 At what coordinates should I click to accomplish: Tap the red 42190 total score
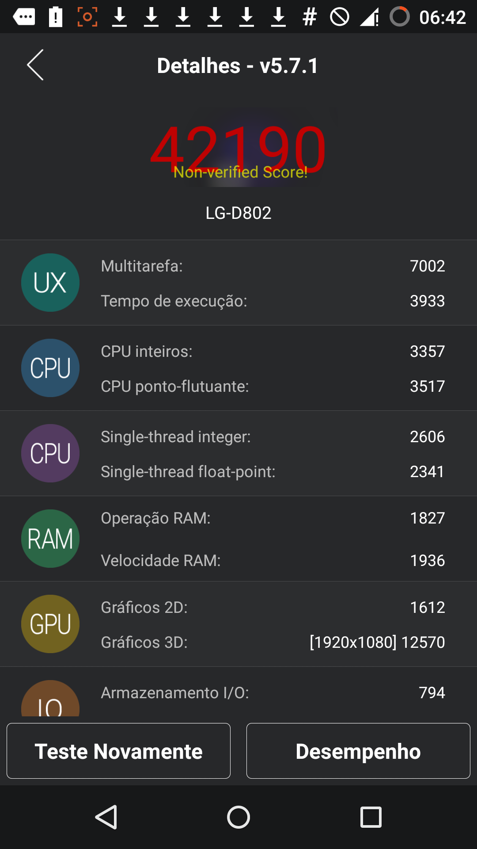click(238, 149)
